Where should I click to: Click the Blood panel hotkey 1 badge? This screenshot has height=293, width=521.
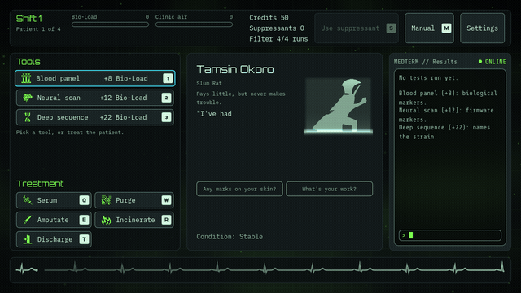pyautogui.click(x=168, y=78)
